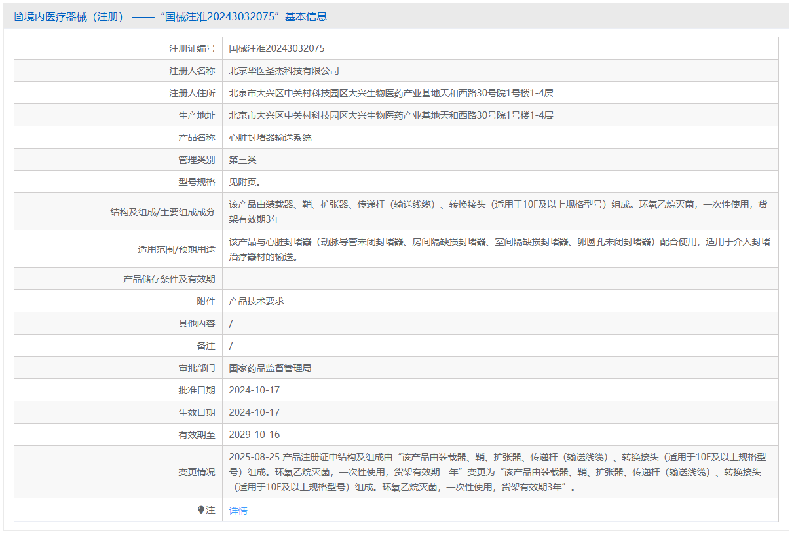Click the 适用范围/预期用途 label
This screenshot has width=794, height=548.
(x=176, y=249)
